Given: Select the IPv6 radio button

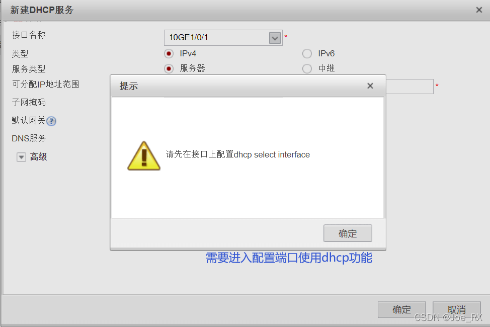Looking at the screenshot, I should point(307,54).
